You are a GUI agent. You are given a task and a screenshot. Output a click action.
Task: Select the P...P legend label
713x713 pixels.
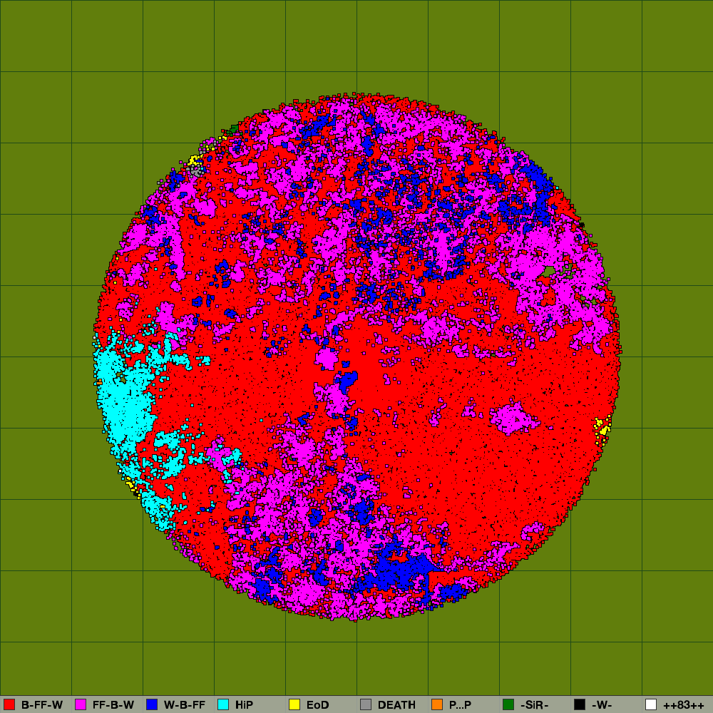[x=460, y=705]
